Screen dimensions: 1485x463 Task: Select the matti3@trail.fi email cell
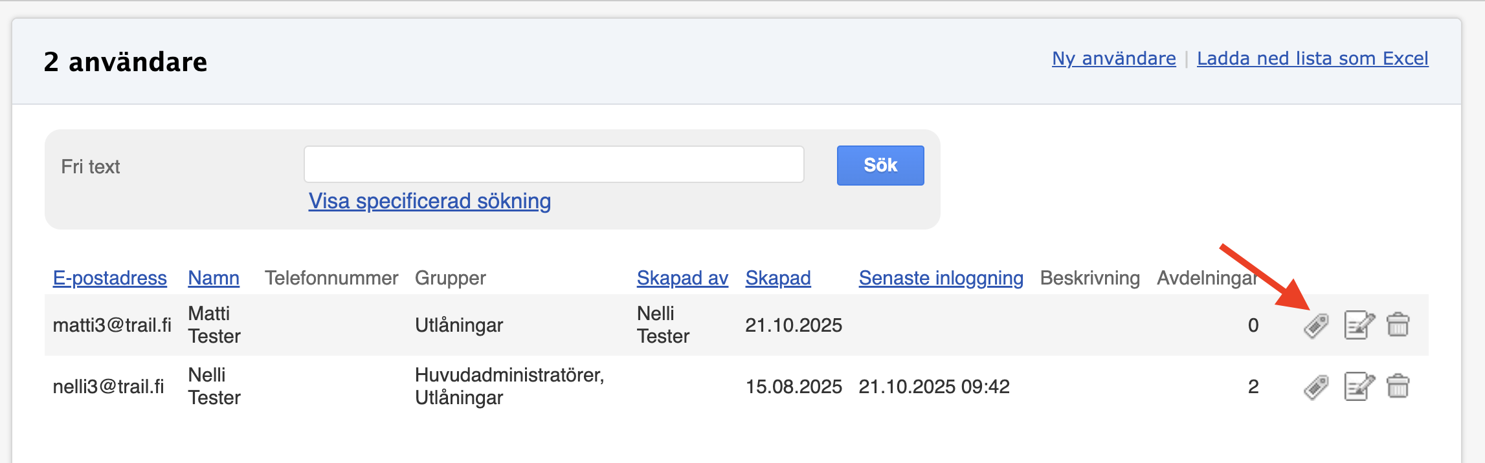tap(112, 325)
